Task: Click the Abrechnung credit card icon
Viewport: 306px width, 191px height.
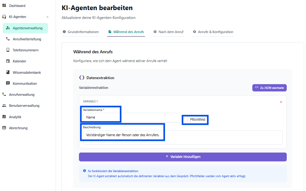Action: (x=4, y=128)
